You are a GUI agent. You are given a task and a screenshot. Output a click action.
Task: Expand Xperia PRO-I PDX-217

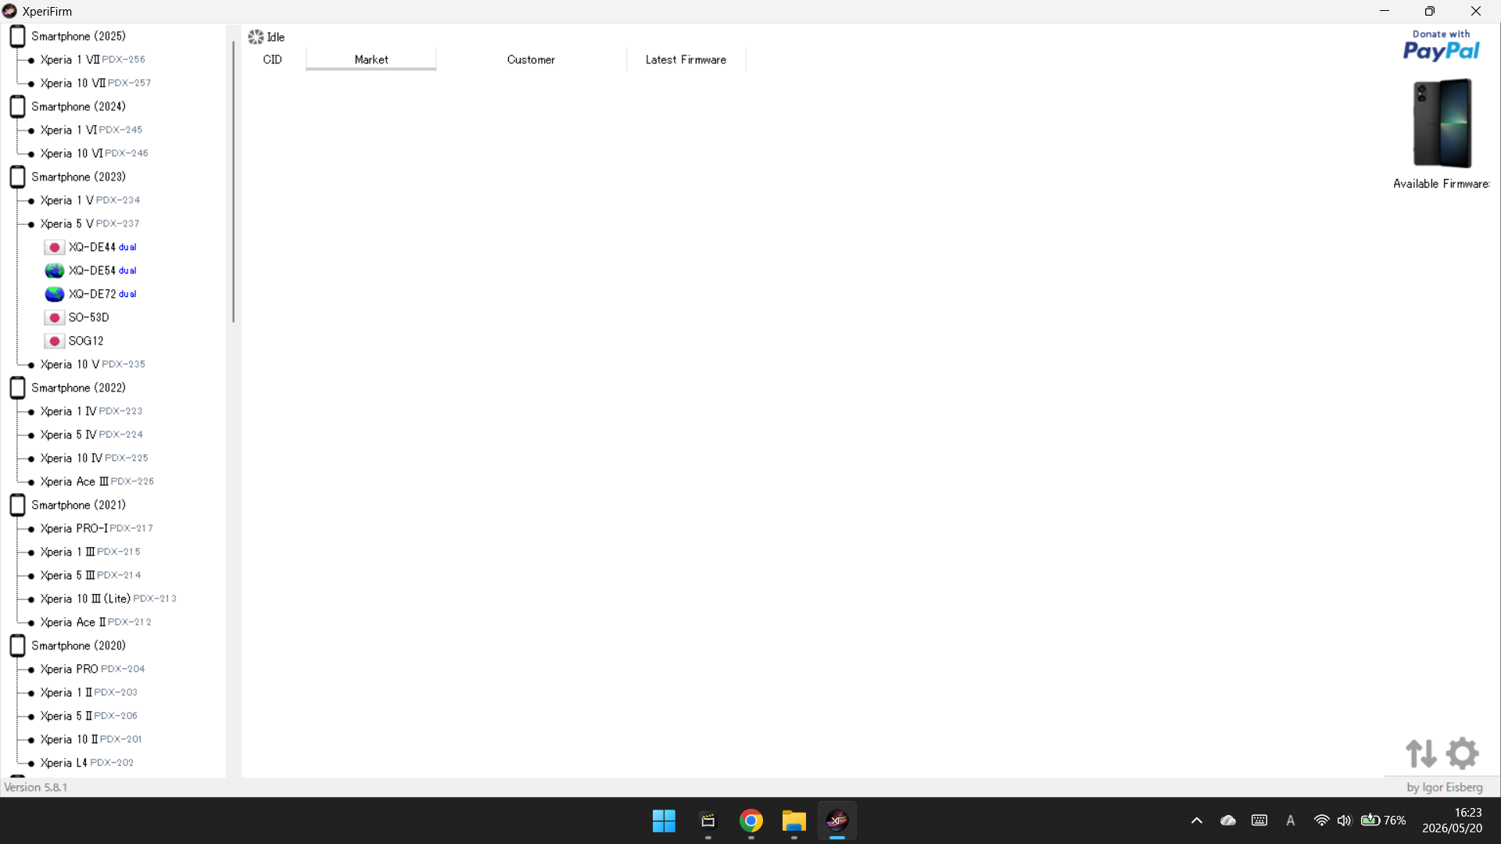[97, 528]
